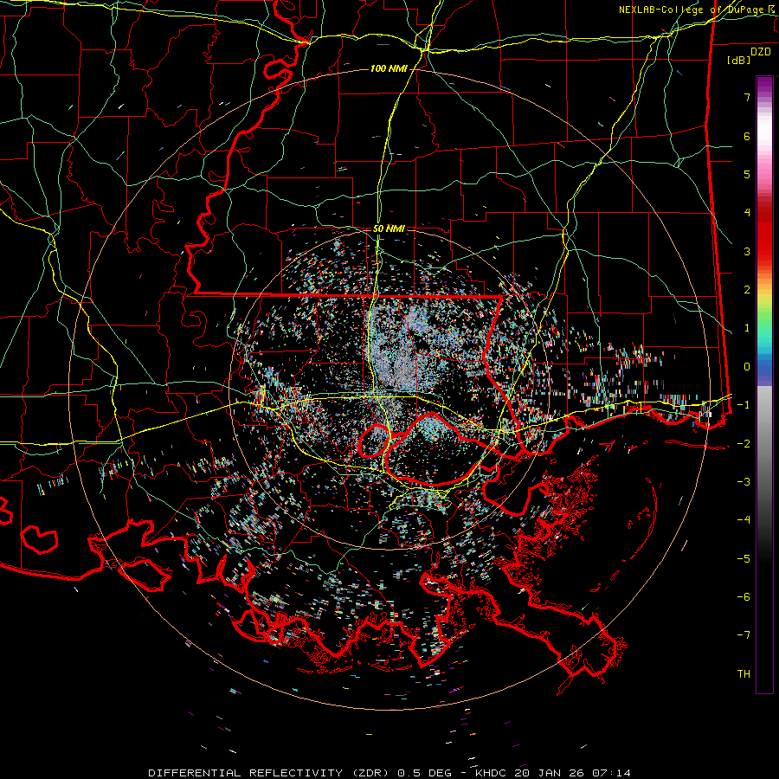
Task: Click the positive 6 dB scale label
Action: [x=747, y=136]
